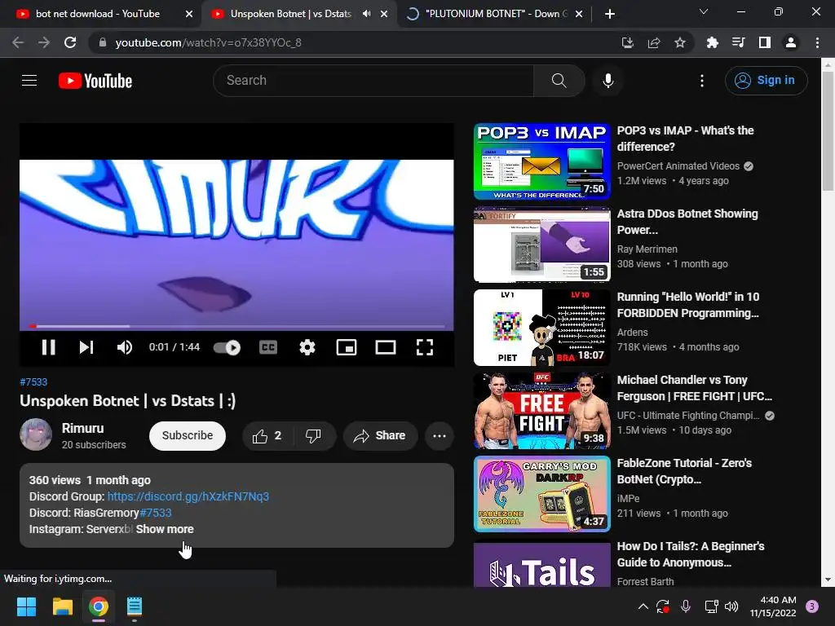Open POP3 vs IMAP video thumbnail
Image resolution: width=835 pixels, height=626 pixels.
(541, 161)
